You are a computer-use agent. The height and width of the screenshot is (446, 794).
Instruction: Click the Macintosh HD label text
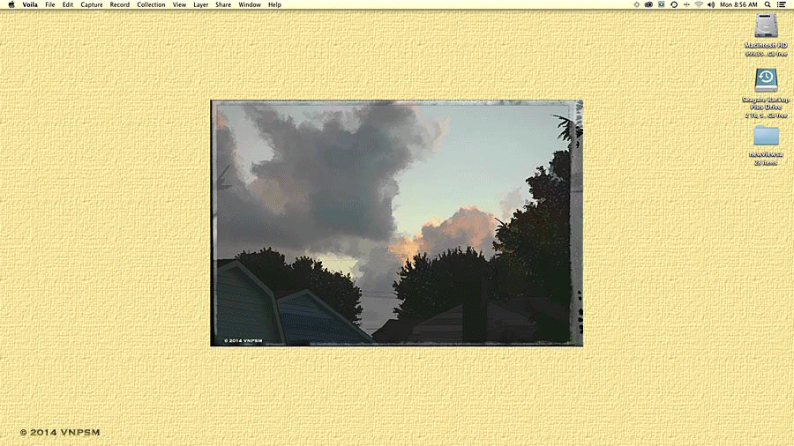[x=766, y=46]
